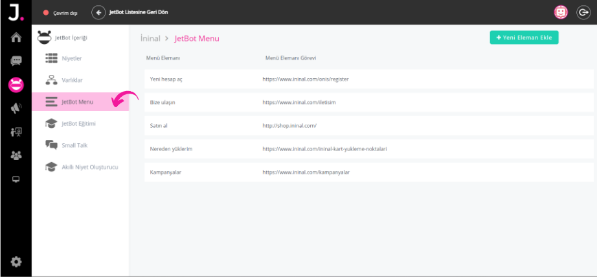Click the ininal.com/kampanyalar URL
The image size is (597, 277).
(x=306, y=172)
